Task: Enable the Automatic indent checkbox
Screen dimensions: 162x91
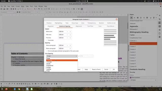Action: [47, 40]
